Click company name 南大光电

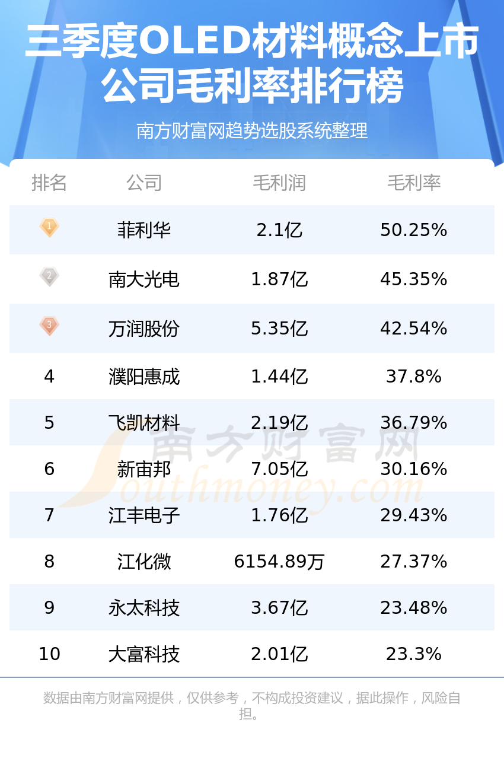[x=144, y=279]
